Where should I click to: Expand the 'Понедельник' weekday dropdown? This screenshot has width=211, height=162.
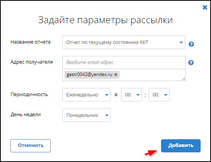click(86, 115)
